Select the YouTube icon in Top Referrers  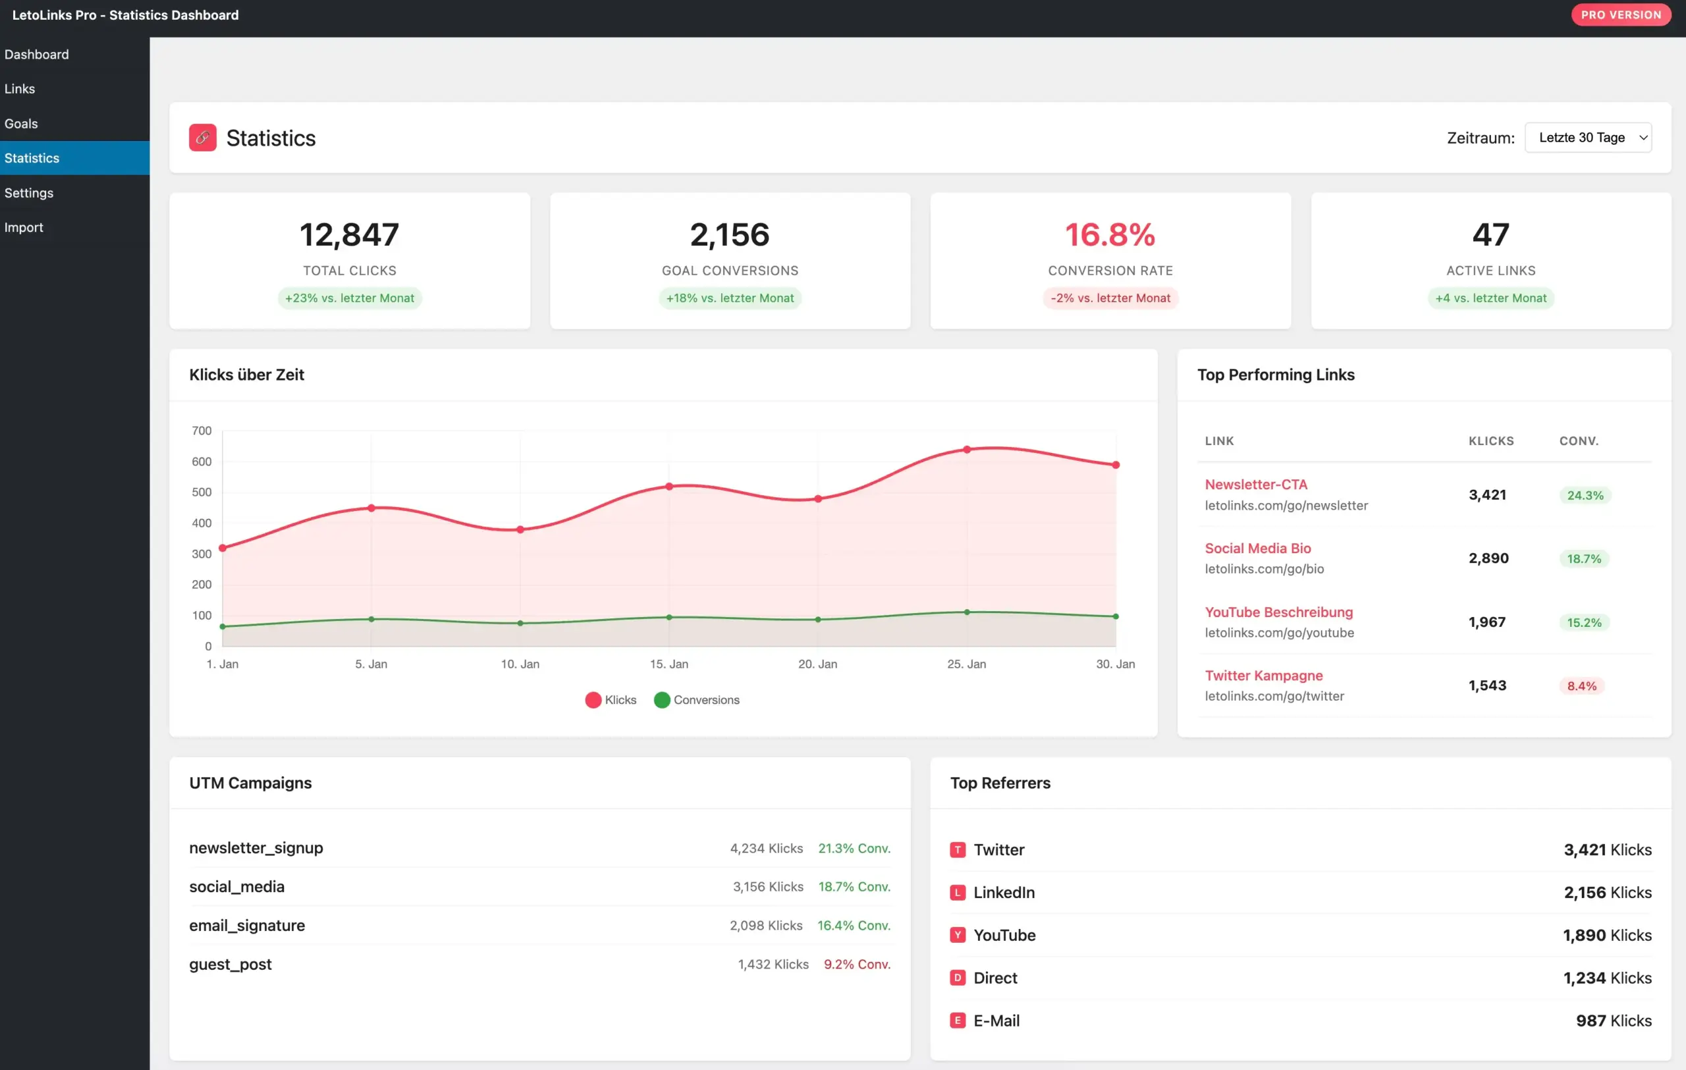957,935
